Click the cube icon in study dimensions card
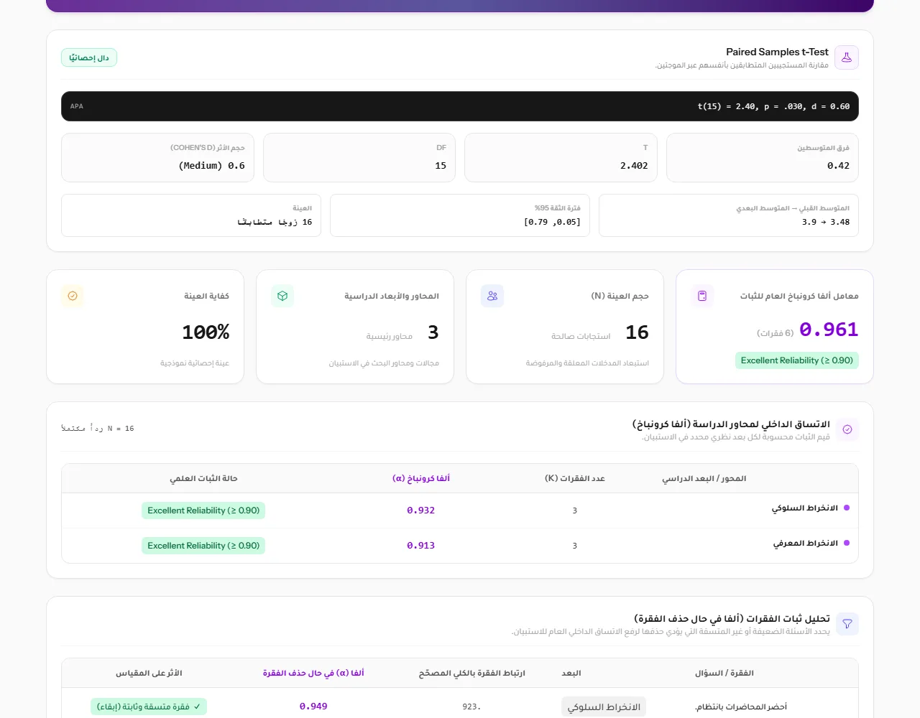The image size is (920, 718). click(282, 296)
